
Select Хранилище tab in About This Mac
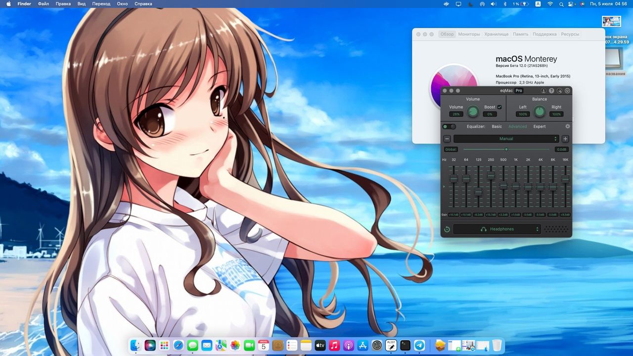pyautogui.click(x=496, y=34)
